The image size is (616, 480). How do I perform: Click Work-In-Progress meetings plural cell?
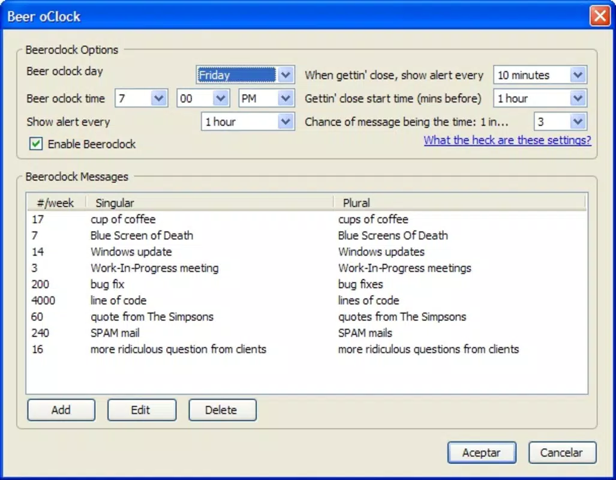click(405, 268)
